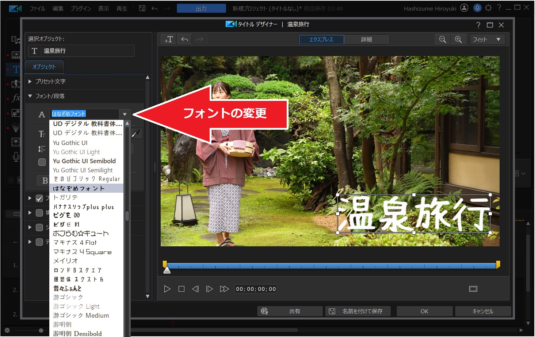Tick the checkbox beside the 境 section
This screenshot has width=535, height=337.
pos(39,213)
